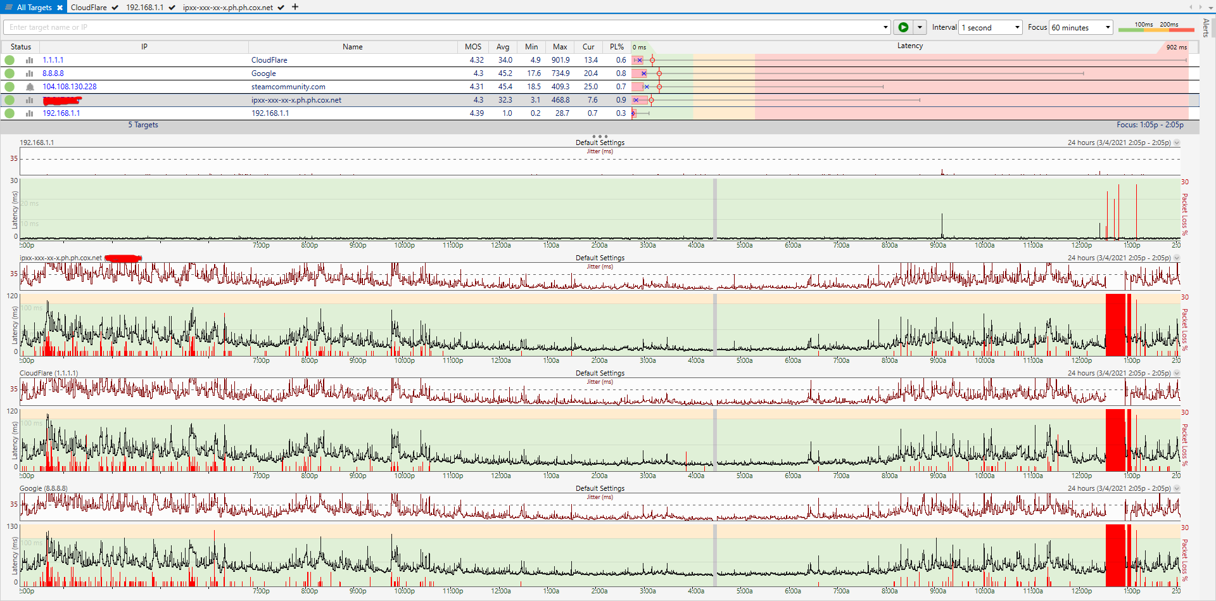Click the green status circle for steamcommunity.com row
The height and width of the screenshot is (601, 1216).
(x=9, y=87)
